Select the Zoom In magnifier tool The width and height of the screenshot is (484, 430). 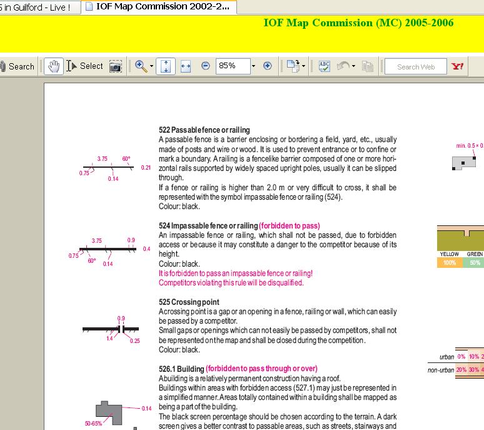(141, 66)
